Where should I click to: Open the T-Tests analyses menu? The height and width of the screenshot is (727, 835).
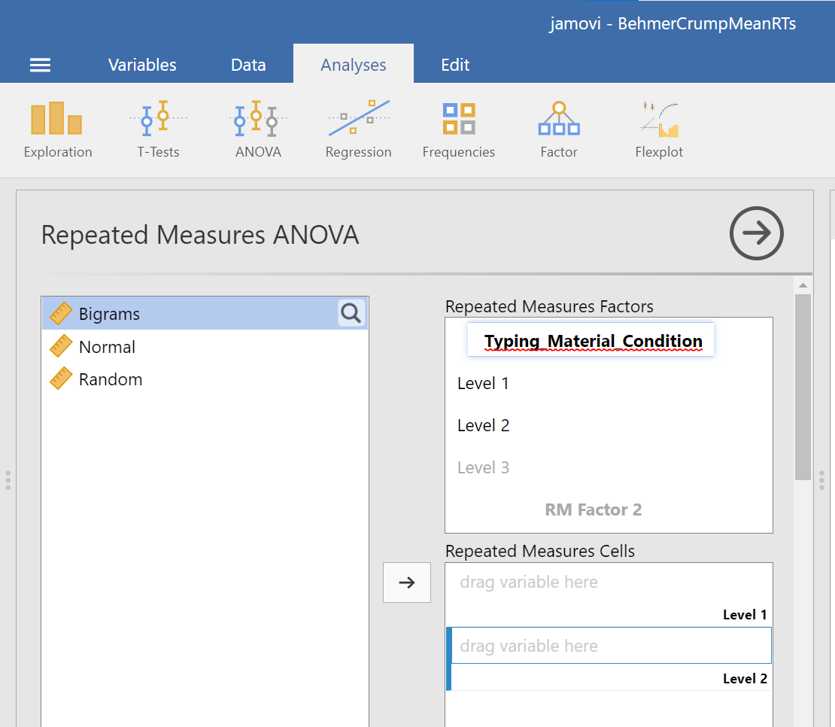pyautogui.click(x=158, y=129)
